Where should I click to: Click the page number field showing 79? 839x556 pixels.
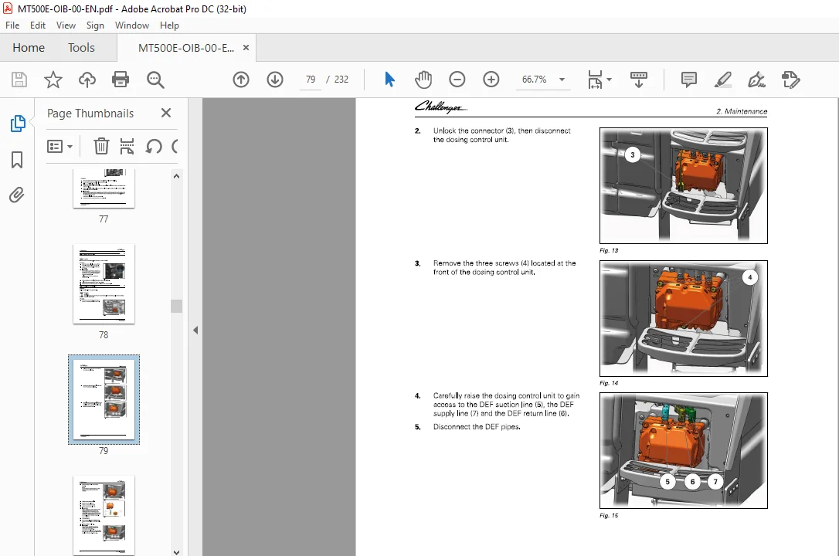click(x=311, y=80)
